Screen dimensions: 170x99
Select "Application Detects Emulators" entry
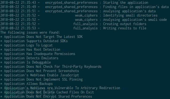[x=31, y=58]
